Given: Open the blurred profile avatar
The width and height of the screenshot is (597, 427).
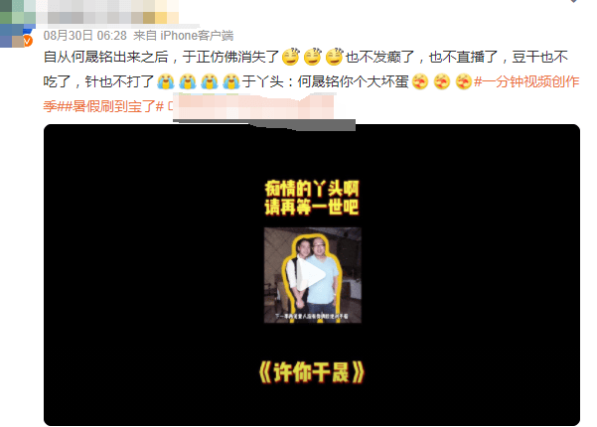Looking at the screenshot, I should [x=15, y=24].
